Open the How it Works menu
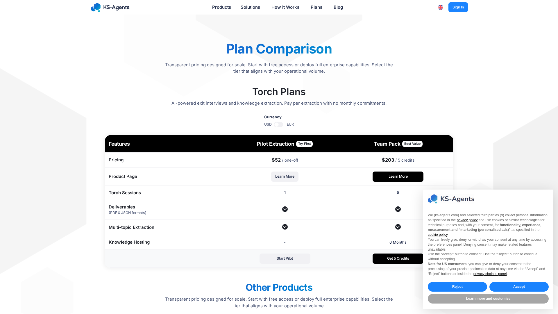558x314 pixels. tap(285, 7)
